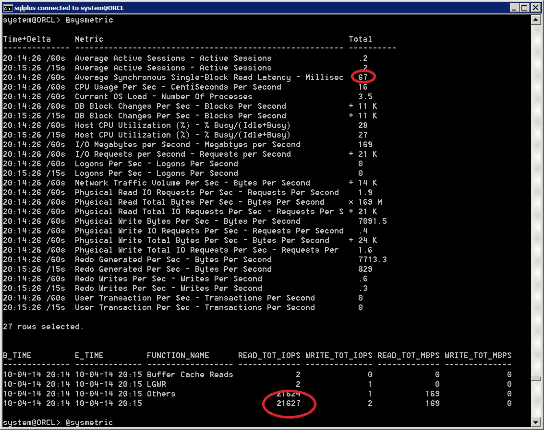Click the Metric column header
This screenshot has height=430, width=544.
89,39
